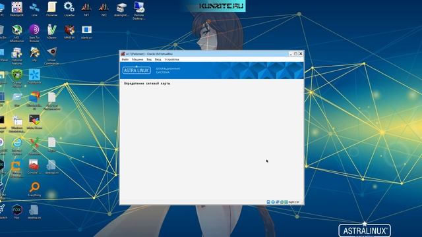
Task: Open Optional Features desktop shortcut
Action: click(x=16, y=56)
